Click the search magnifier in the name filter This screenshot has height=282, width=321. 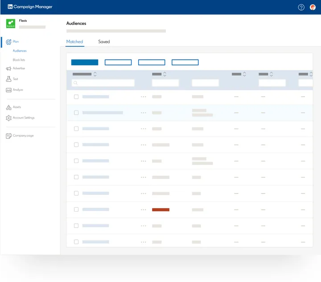pos(75,83)
